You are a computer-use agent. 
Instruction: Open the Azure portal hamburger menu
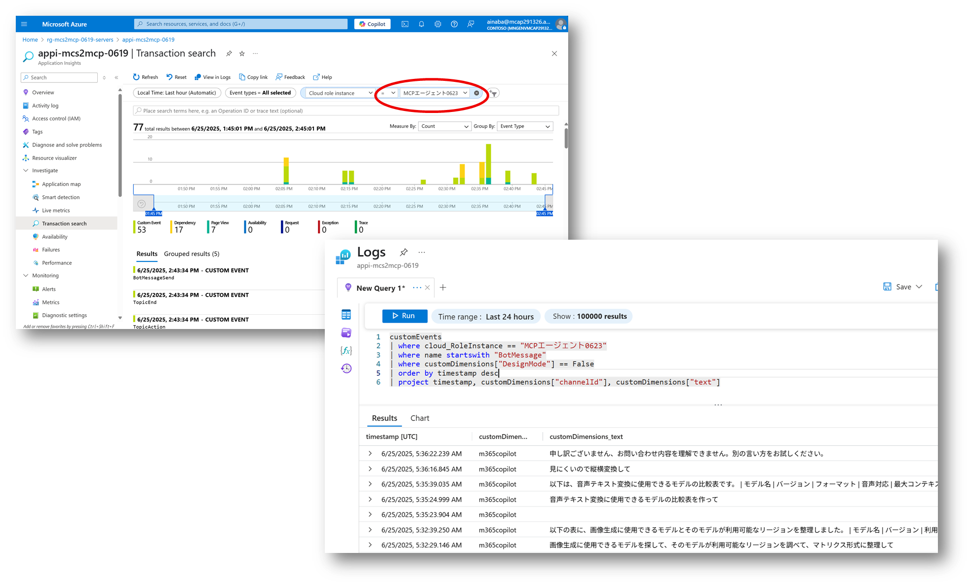(x=24, y=24)
